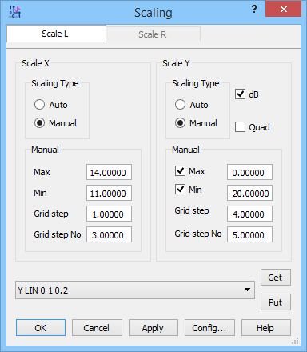Click the Get button

276,278
